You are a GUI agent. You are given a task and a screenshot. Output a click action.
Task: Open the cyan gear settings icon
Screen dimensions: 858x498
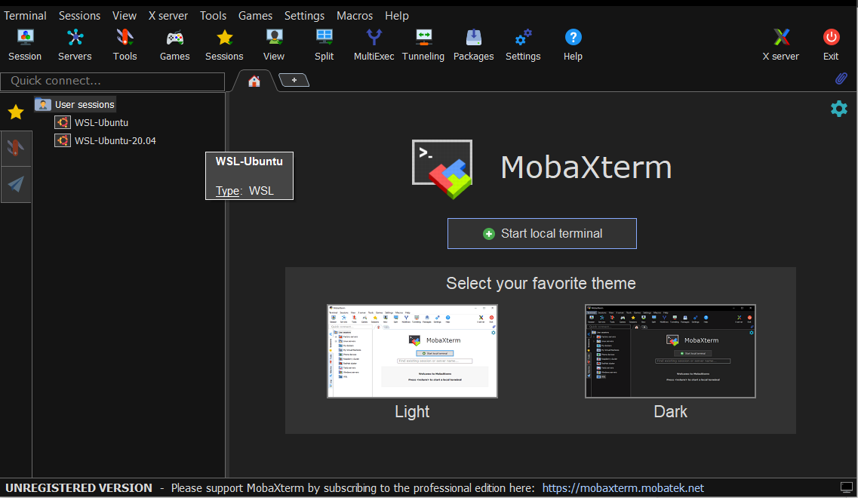tap(839, 109)
